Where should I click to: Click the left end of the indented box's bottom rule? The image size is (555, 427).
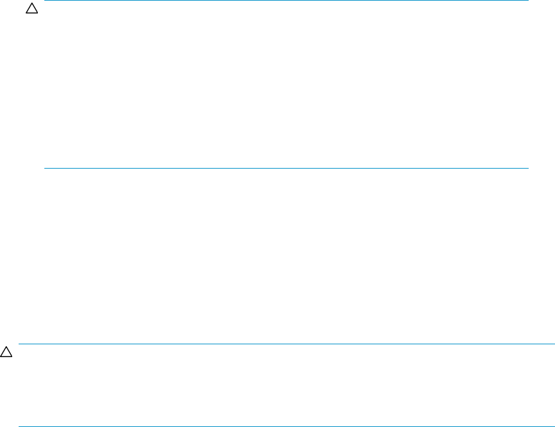coord(46,169)
